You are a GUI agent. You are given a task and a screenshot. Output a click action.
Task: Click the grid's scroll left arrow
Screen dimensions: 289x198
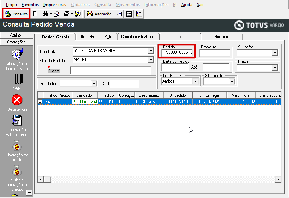pyautogui.click(x=40, y=179)
